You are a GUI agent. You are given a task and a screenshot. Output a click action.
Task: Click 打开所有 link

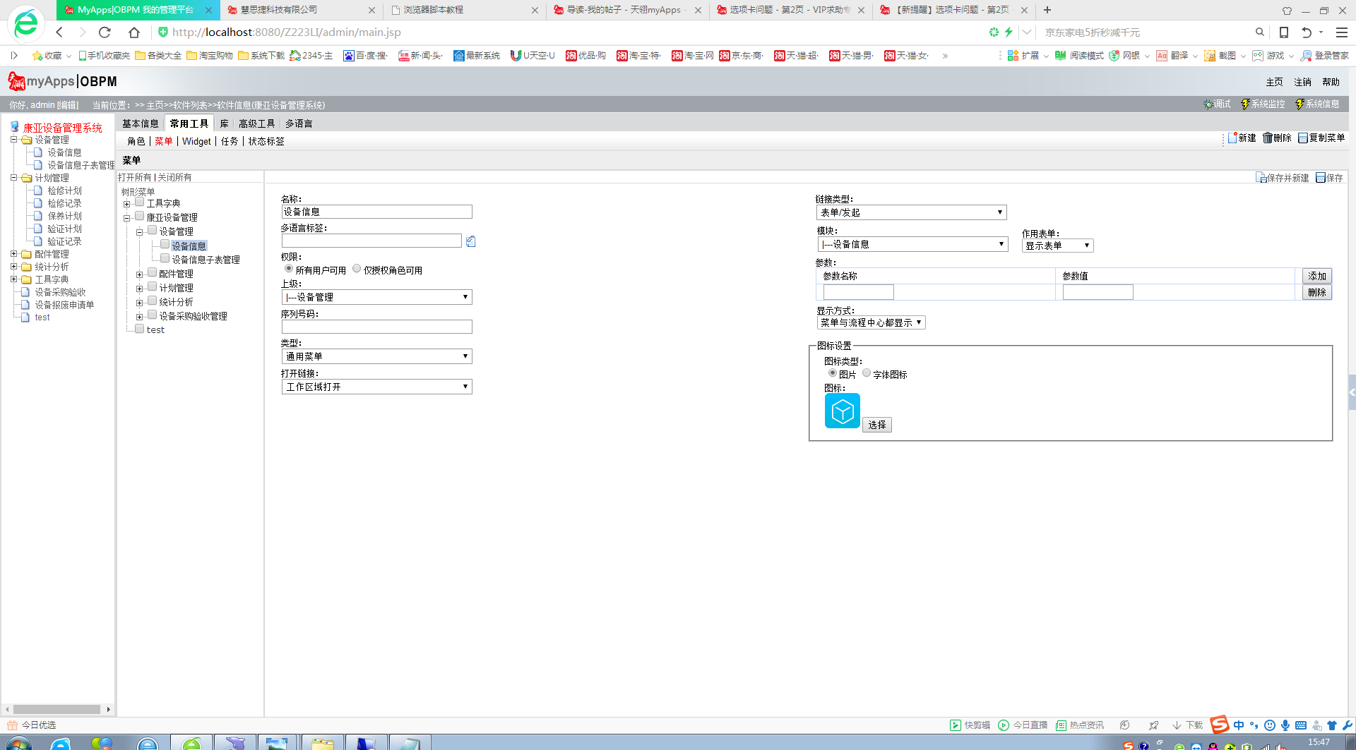coord(135,177)
